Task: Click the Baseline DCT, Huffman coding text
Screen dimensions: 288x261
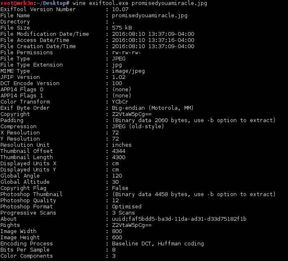Action: click(x=158, y=244)
